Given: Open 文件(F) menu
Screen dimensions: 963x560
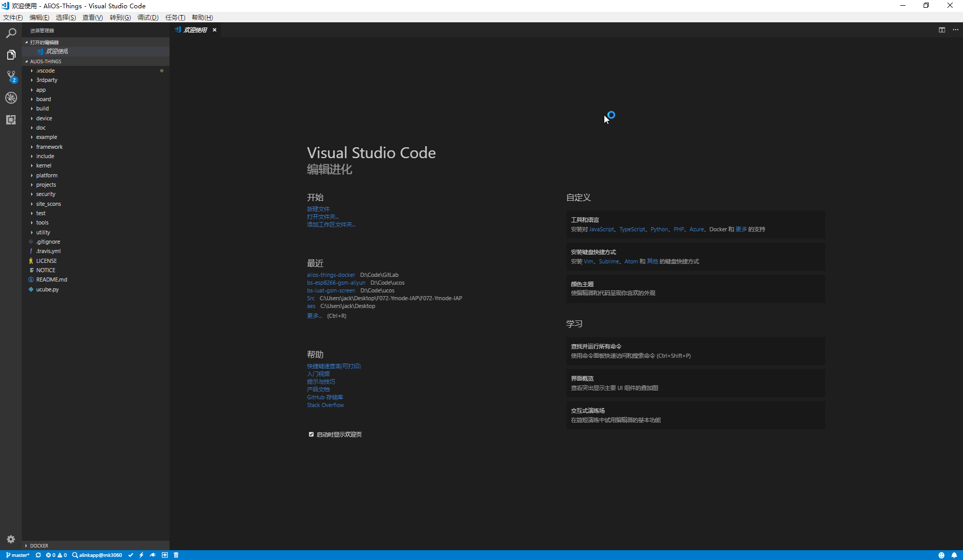Looking at the screenshot, I should tap(13, 18).
